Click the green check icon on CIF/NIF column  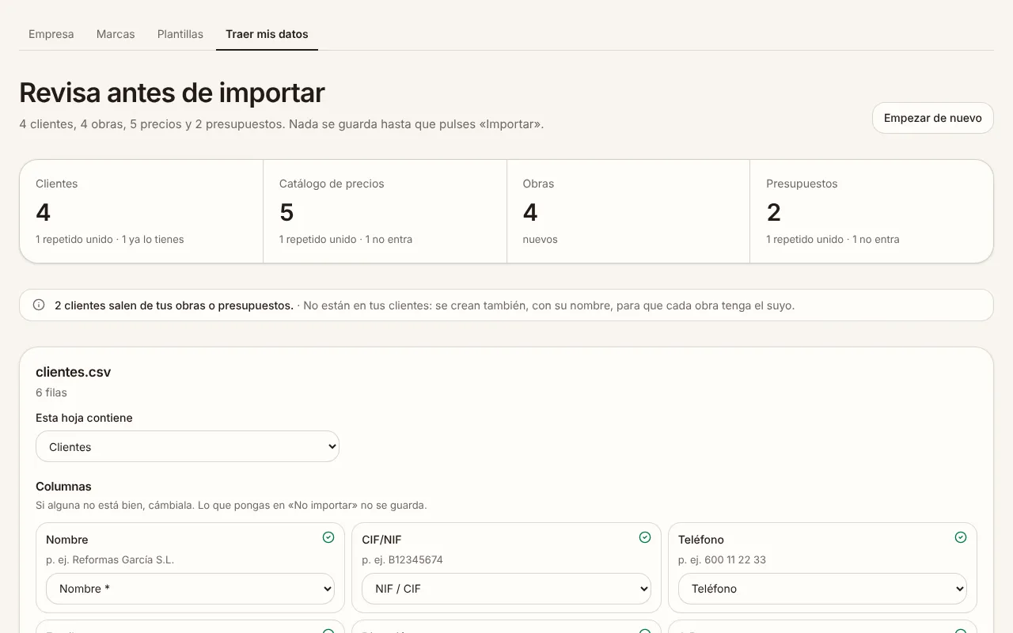(645, 537)
